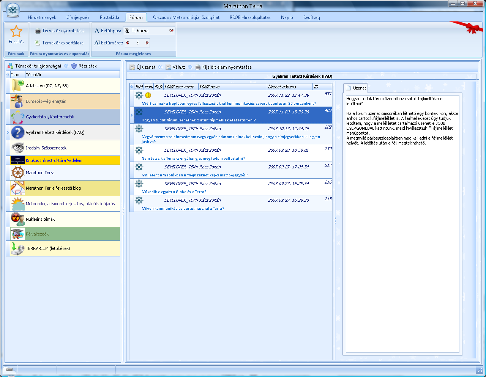This screenshot has height=377, width=486.
Task: Open the Napló tab
Action: click(287, 17)
